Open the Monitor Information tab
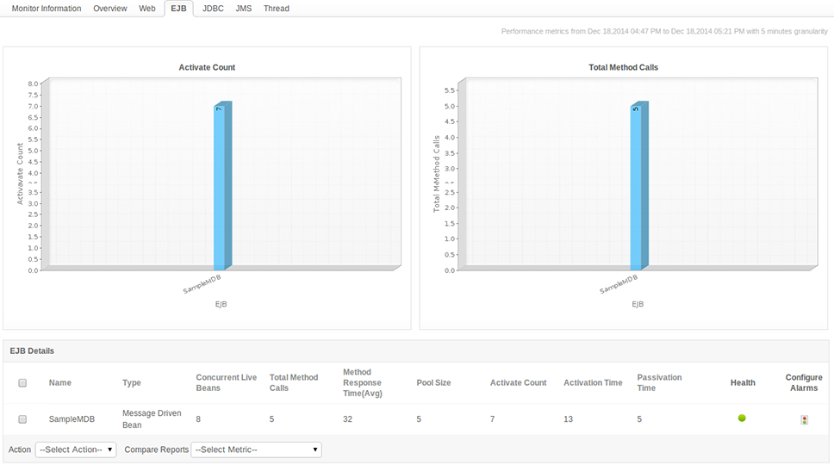This screenshot has height=465, width=834. 47,9
